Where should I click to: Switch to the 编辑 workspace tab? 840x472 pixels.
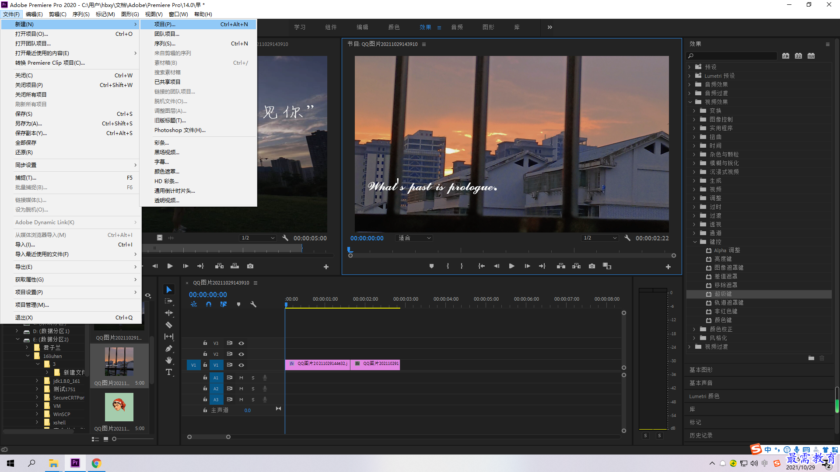click(362, 27)
